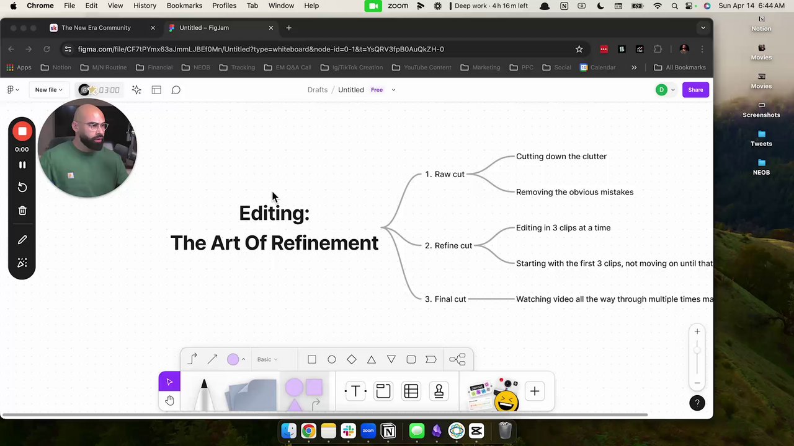Bookmark this page with the star

coord(579,49)
